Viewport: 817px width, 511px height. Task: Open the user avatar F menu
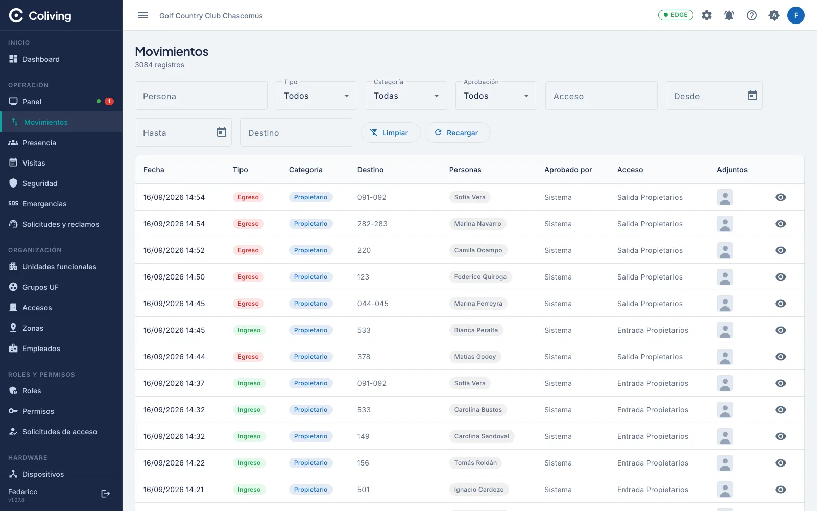pos(796,15)
